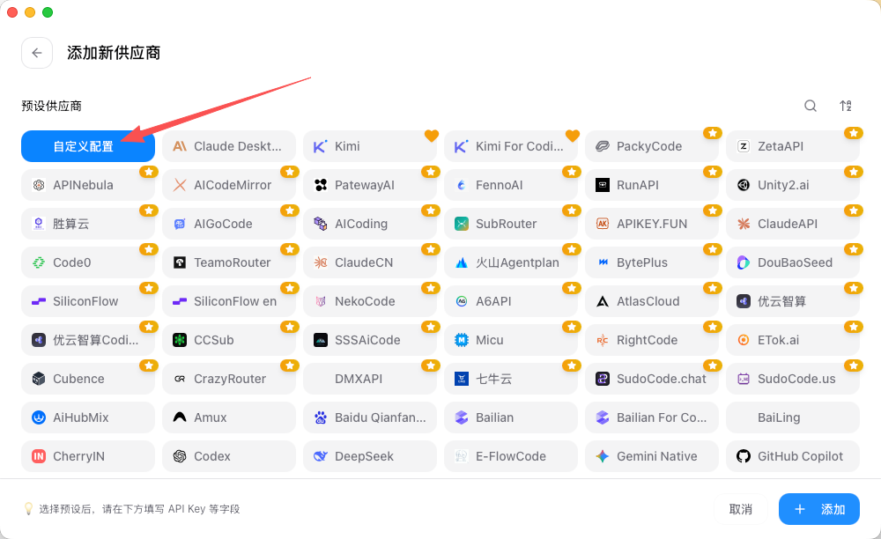Select the Codex provider
This screenshot has width=881, height=539.
(x=229, y=456)
